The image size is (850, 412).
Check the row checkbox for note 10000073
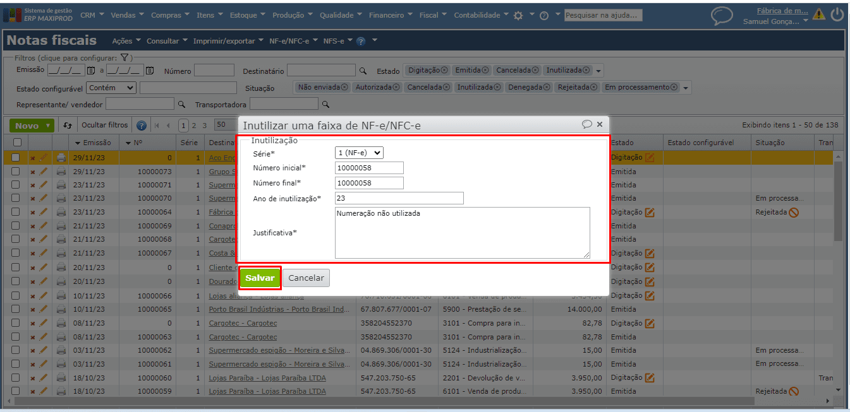16,172
